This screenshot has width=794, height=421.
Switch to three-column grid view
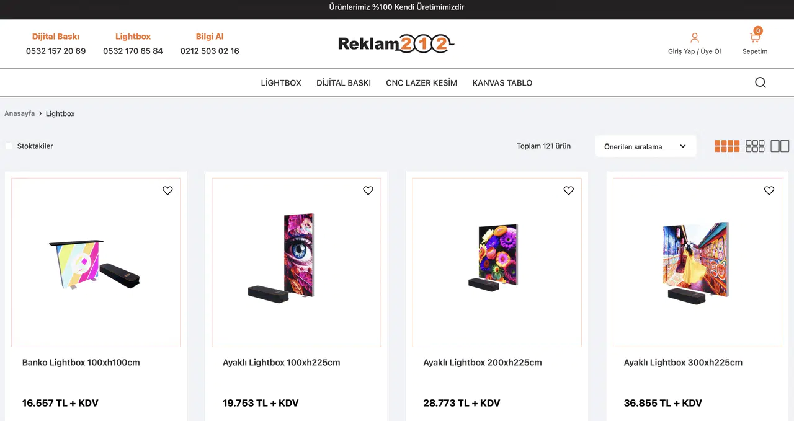[755, 146]
